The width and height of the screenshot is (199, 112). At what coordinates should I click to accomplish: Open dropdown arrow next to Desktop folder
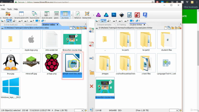pos(94,15)
